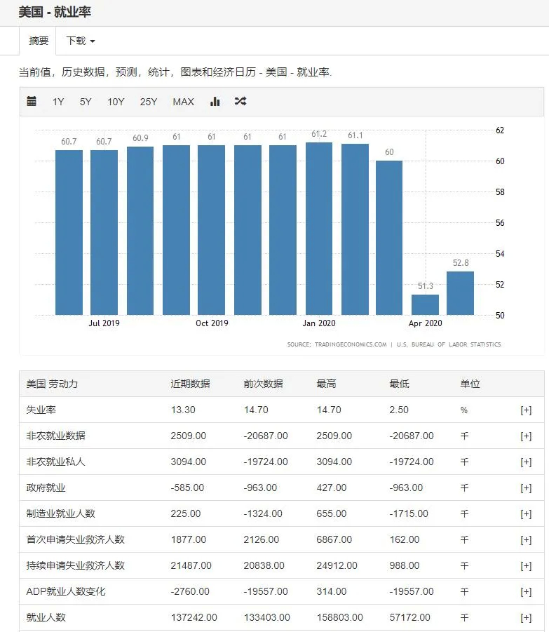
Task: Click the 13.30 unemployment rate value
Action: tap(183, 410)
